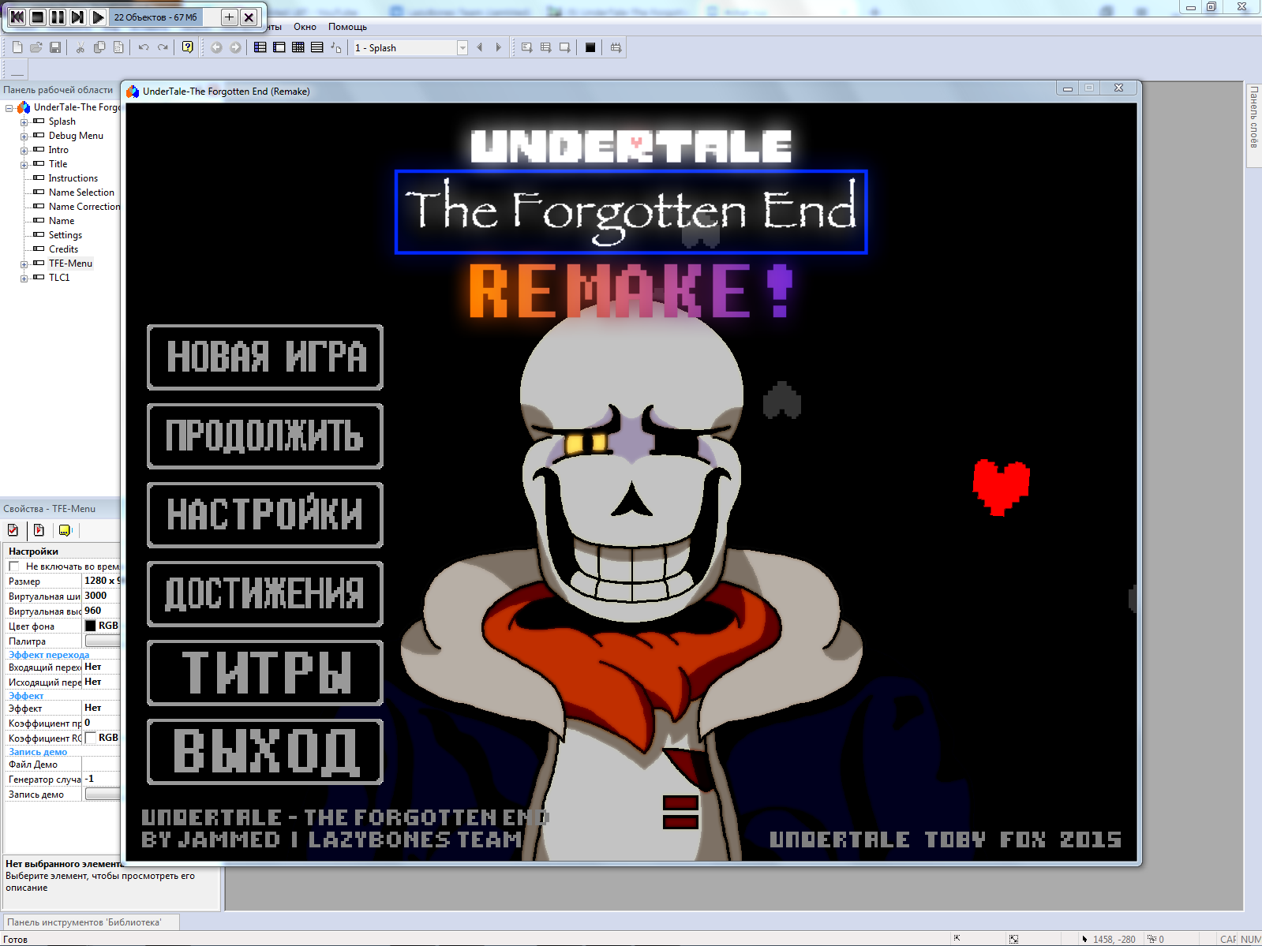Remove item with debugger X button
The height and width of the screenshot is (946, 1262).
coord(249,17)
